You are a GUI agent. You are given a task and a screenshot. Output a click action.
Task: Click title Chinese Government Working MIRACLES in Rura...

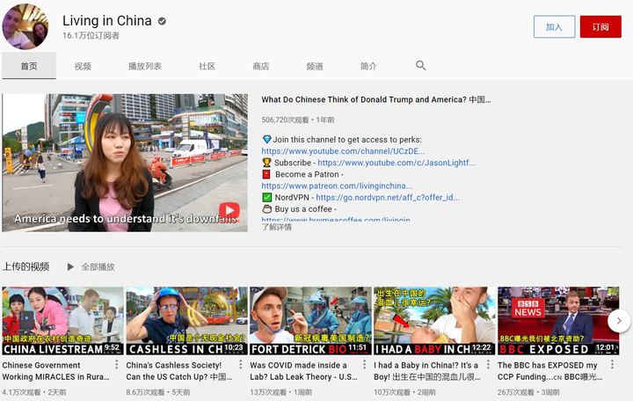tap(55, 371)
